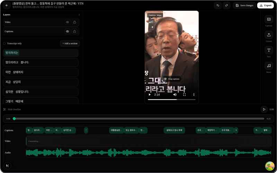The width and height of the screenshot is (277, 173).
Task: Click the Add a section button
Action: [x=70, y=44]
